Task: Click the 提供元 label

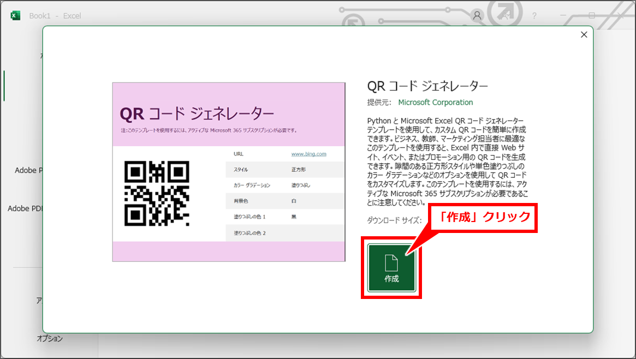Action: click(379, 103)
